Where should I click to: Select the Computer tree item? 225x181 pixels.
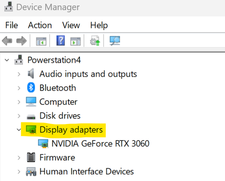coord(58,102)
